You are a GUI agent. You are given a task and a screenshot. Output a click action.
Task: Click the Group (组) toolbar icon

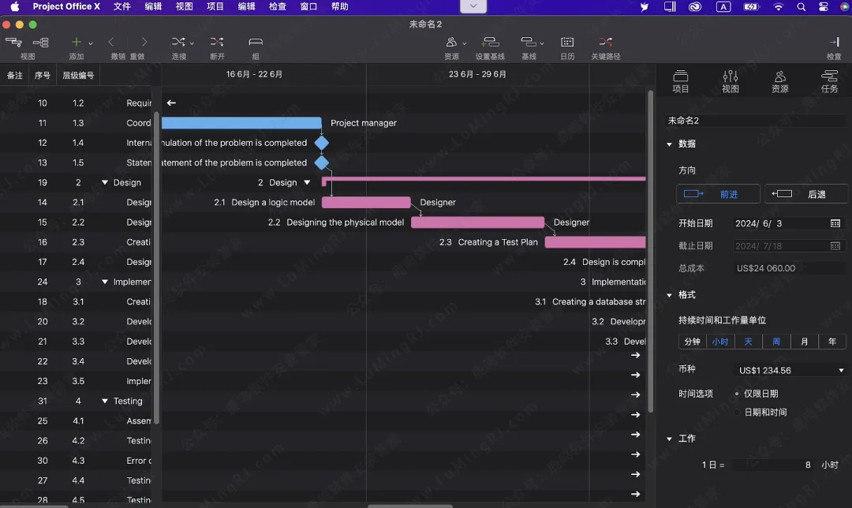click(x=256, y=43)
